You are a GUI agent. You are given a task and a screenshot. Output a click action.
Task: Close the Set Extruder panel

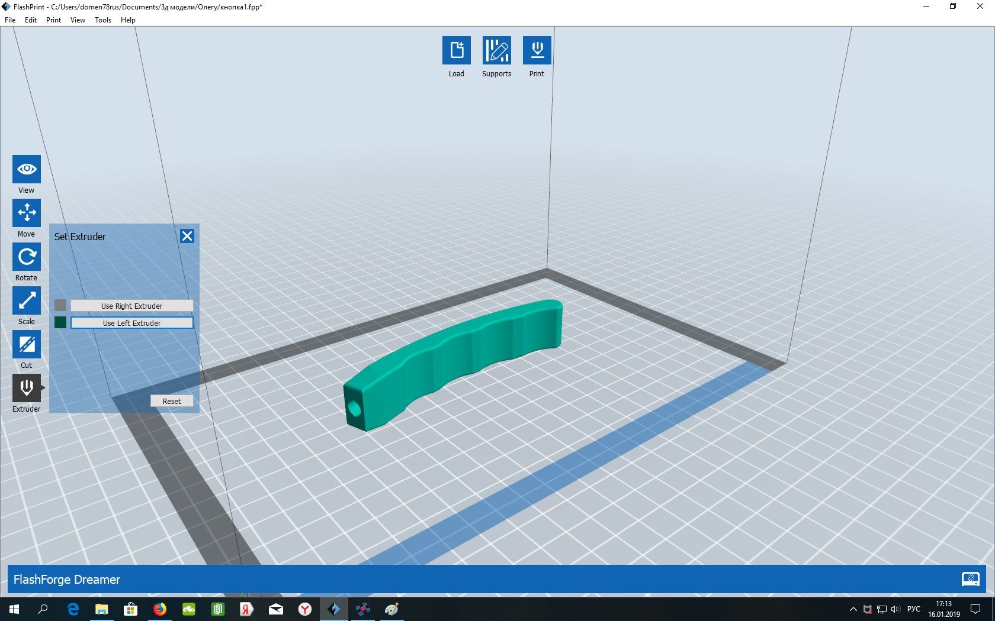tap(187, 237)
